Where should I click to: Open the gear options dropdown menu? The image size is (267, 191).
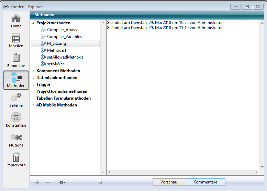(62, 182)
